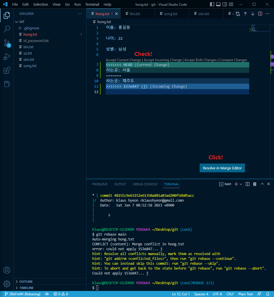Open editor more actions ellipsis
This screenshot has width=274, height=297.
[267, 14]
